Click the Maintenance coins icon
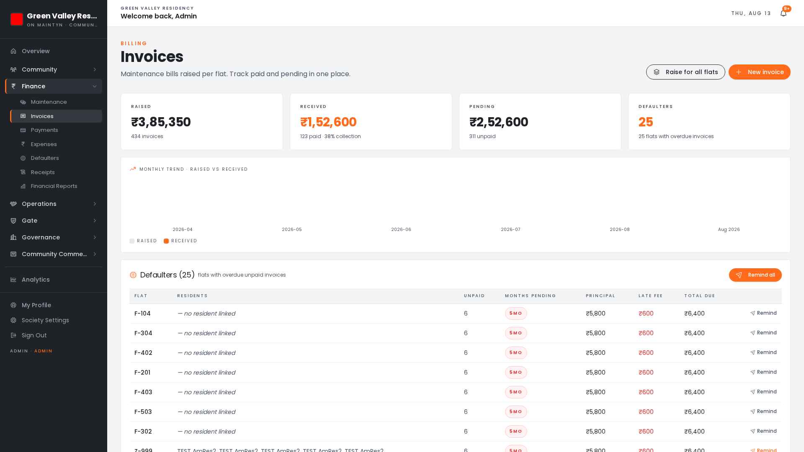This screenshot has width=804, height=452. tap(23, 102)
